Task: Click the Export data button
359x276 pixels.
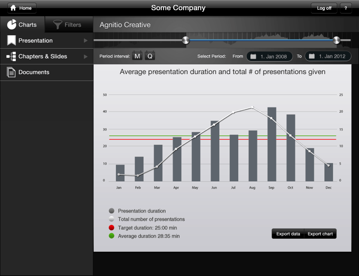Action: pos(287,234)
